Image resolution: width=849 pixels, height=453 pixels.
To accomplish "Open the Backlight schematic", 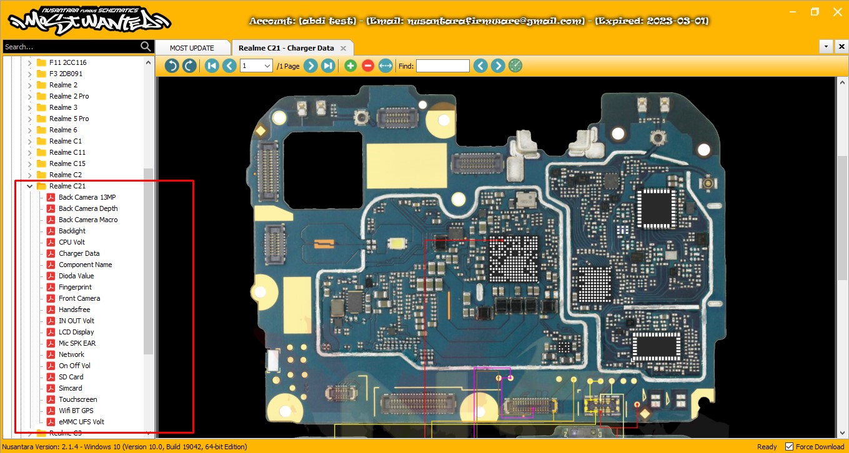I will pyautogui.click(x=72, y=231).
